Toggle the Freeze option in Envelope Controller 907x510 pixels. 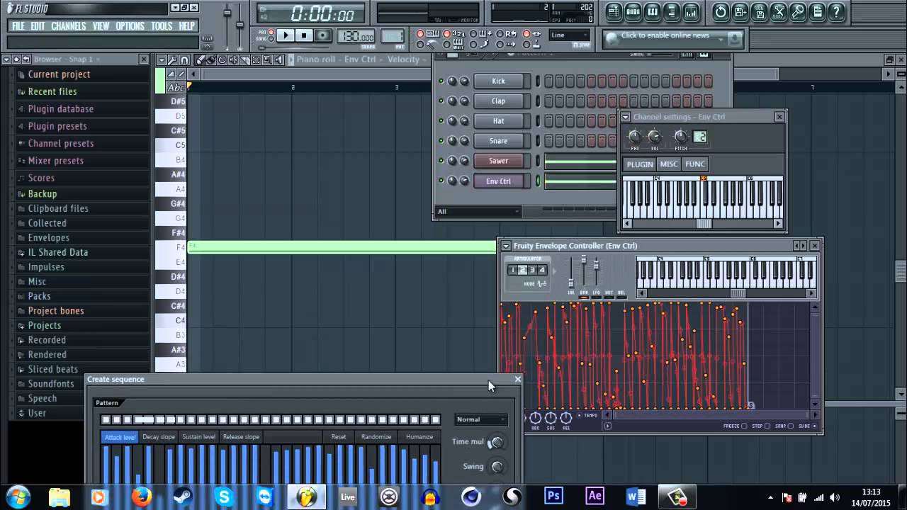pyautogui.click(x=744, y=426)
